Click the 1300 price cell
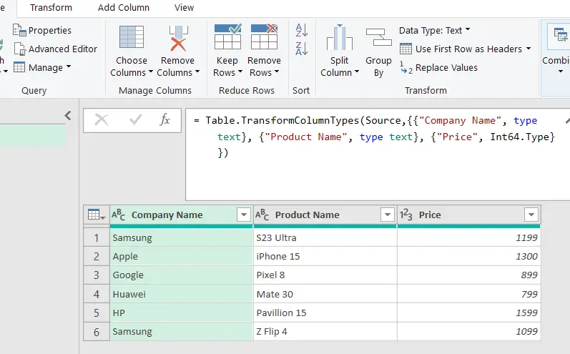570x354 pixels. click(469, 256)
